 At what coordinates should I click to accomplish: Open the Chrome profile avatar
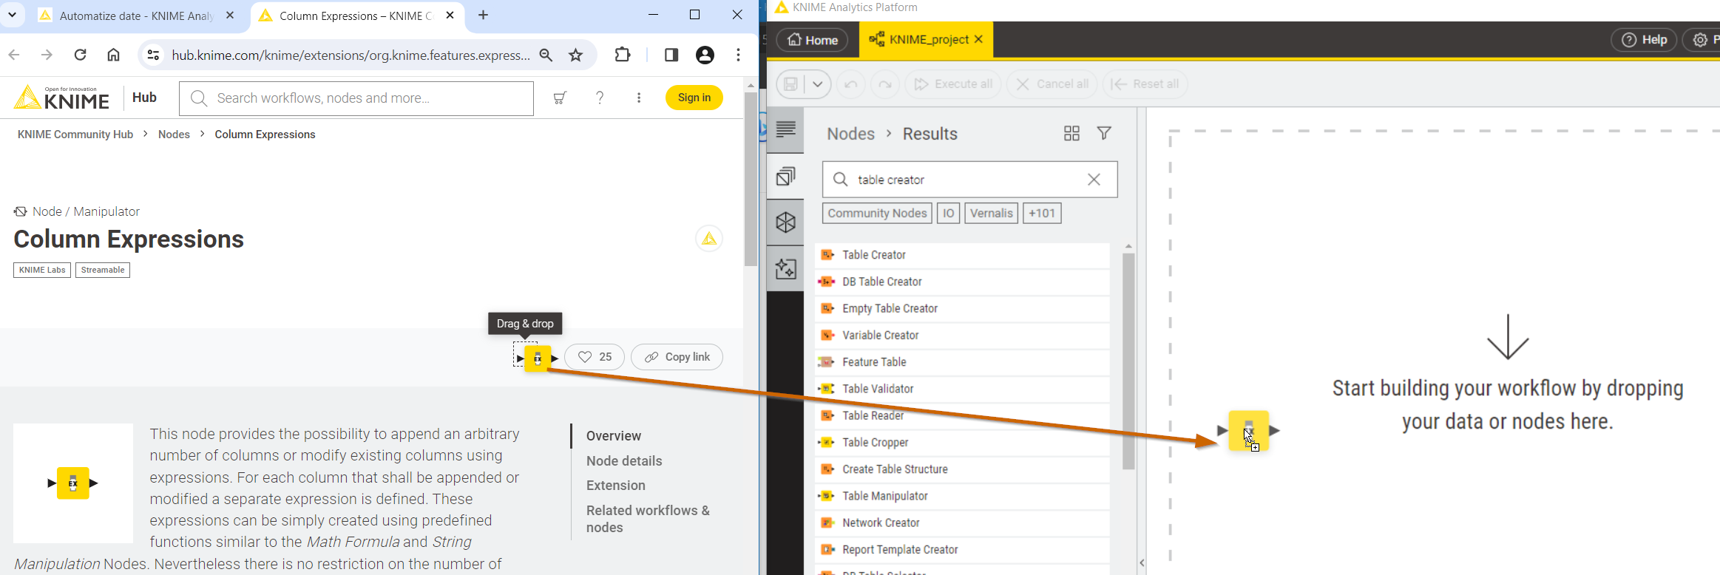pos(705,55)
